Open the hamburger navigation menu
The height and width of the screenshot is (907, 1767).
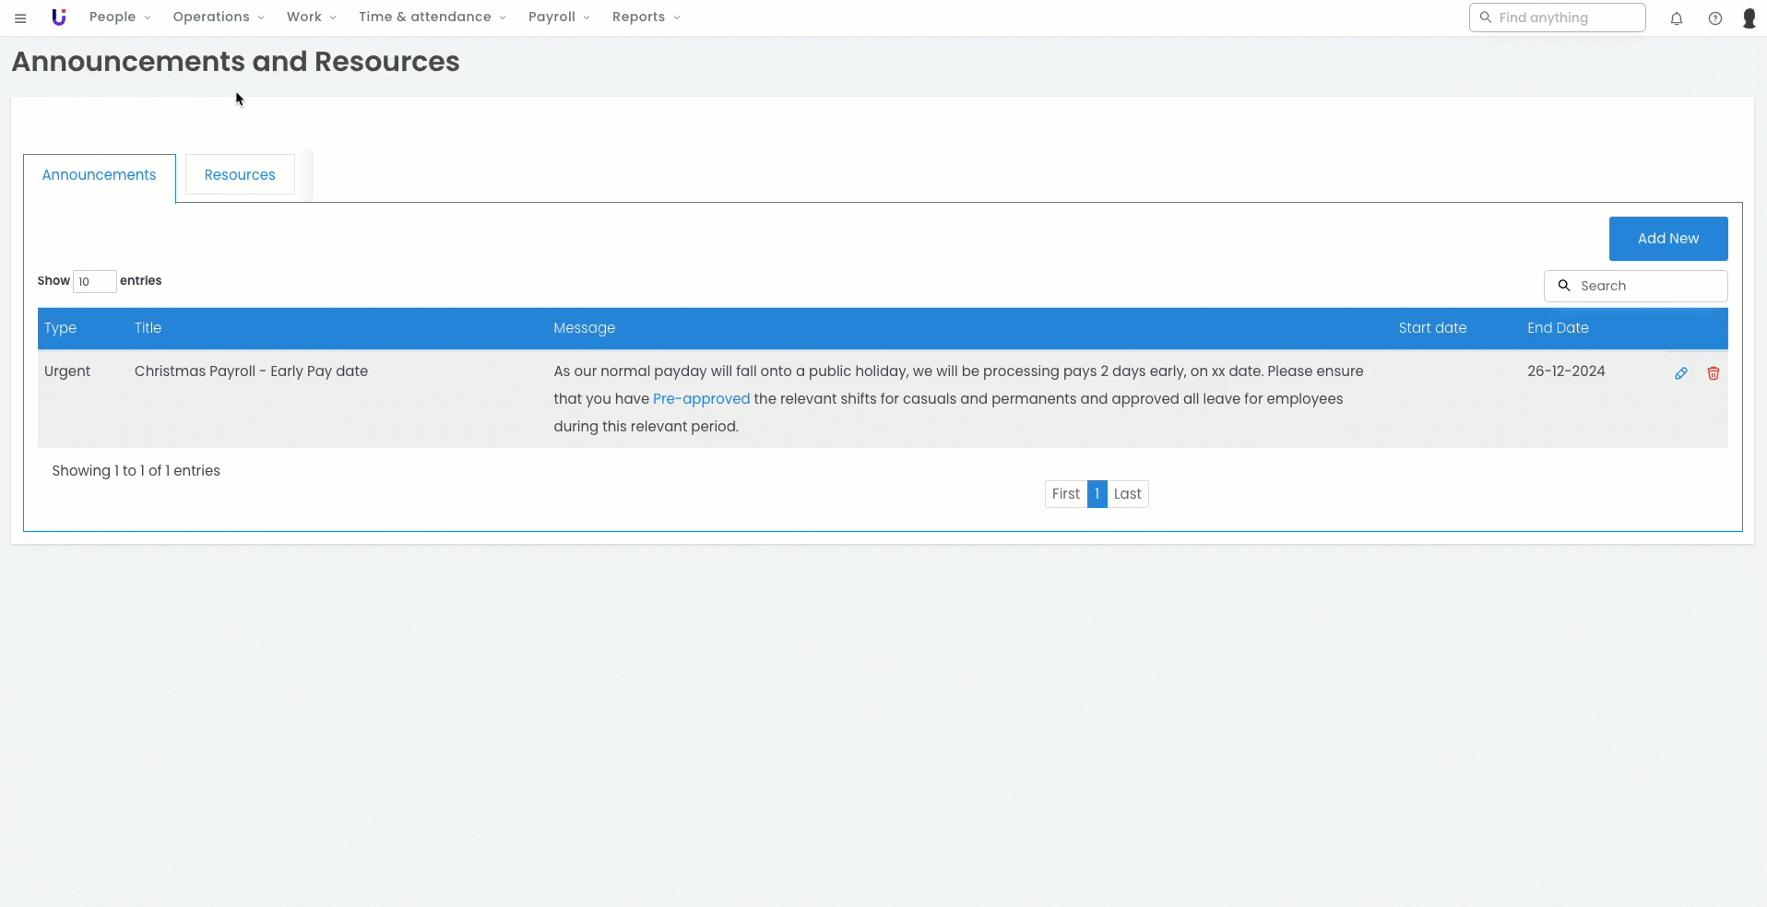pyautogui.click(x=20, y=18)
